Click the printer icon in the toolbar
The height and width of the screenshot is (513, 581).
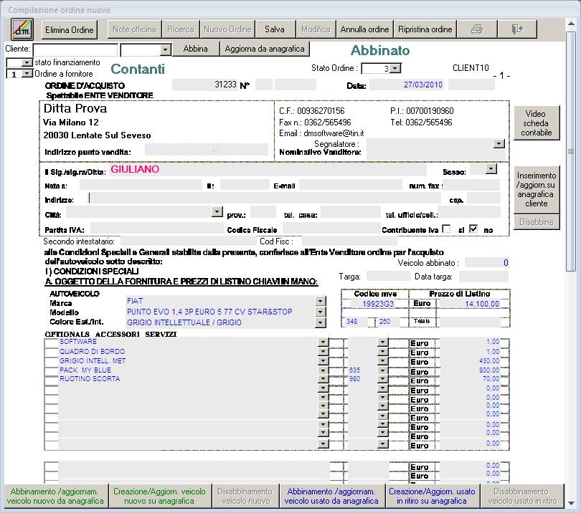point(477,29)
